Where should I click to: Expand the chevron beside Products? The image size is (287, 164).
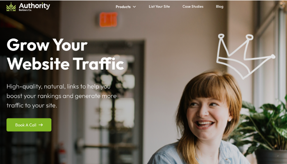click(134, 7)
